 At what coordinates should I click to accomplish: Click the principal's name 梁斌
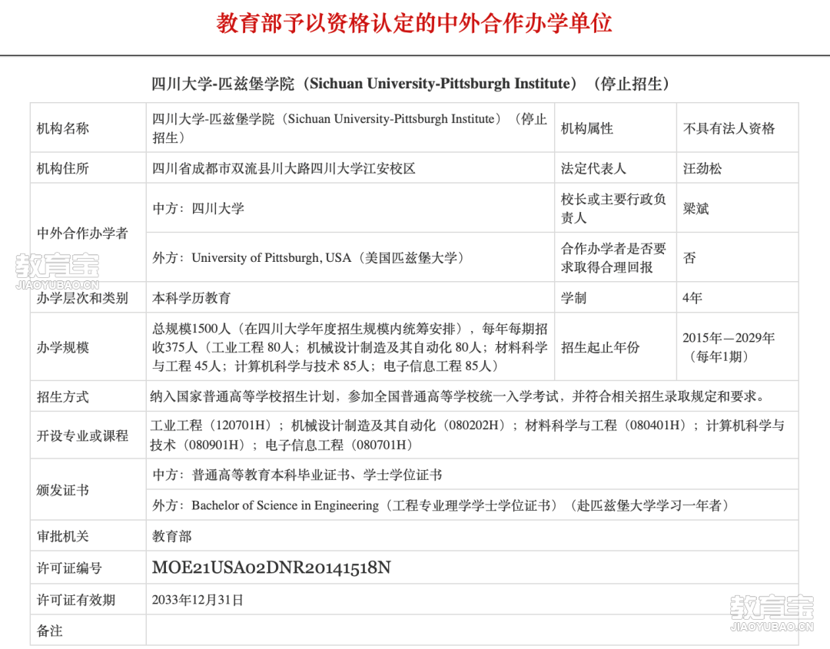point(696,208)
